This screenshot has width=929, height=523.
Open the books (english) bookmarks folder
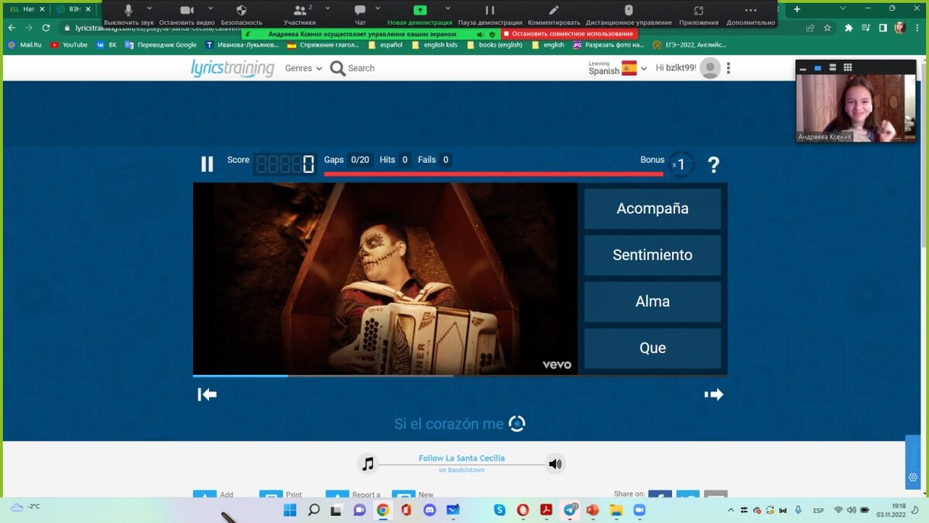tap(494, 45)
